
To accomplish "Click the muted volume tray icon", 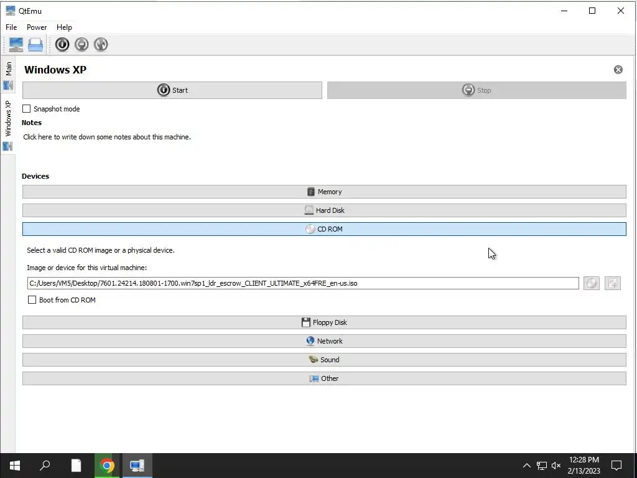I will [x=556, y=466].
